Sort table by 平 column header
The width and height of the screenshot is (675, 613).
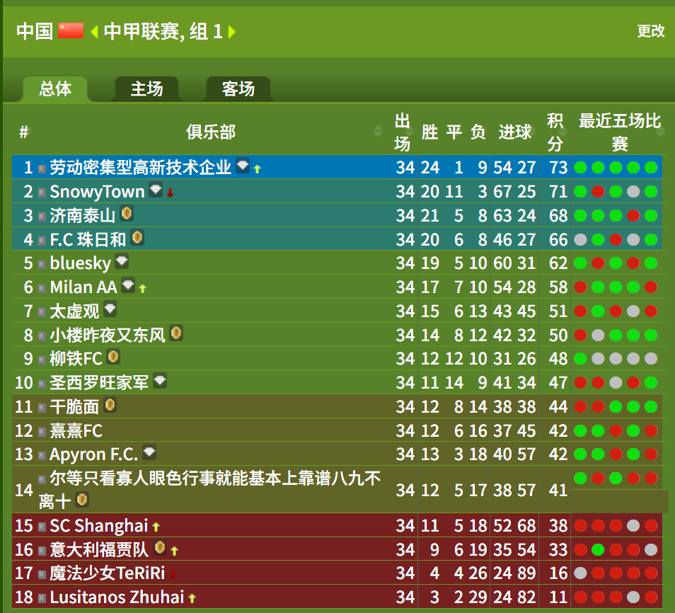coord(454,132)
